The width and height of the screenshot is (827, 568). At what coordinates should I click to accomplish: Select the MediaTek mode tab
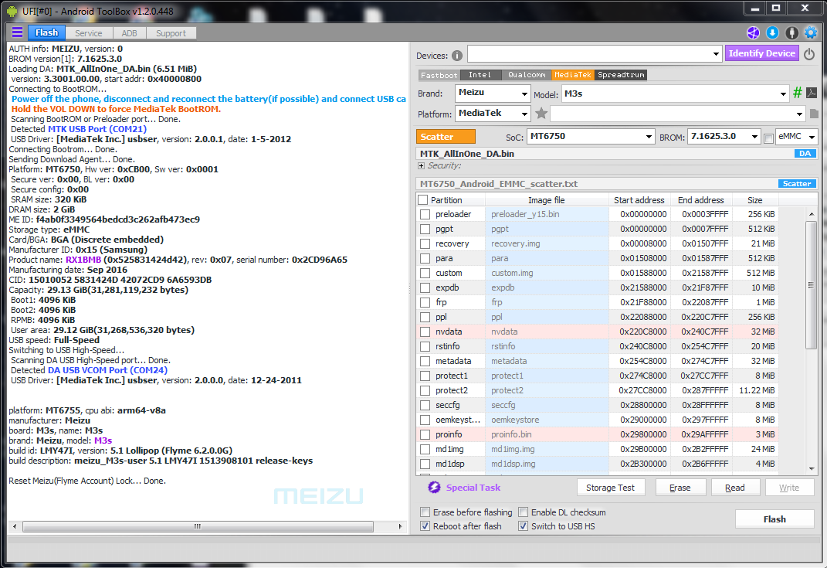[573, 75]
